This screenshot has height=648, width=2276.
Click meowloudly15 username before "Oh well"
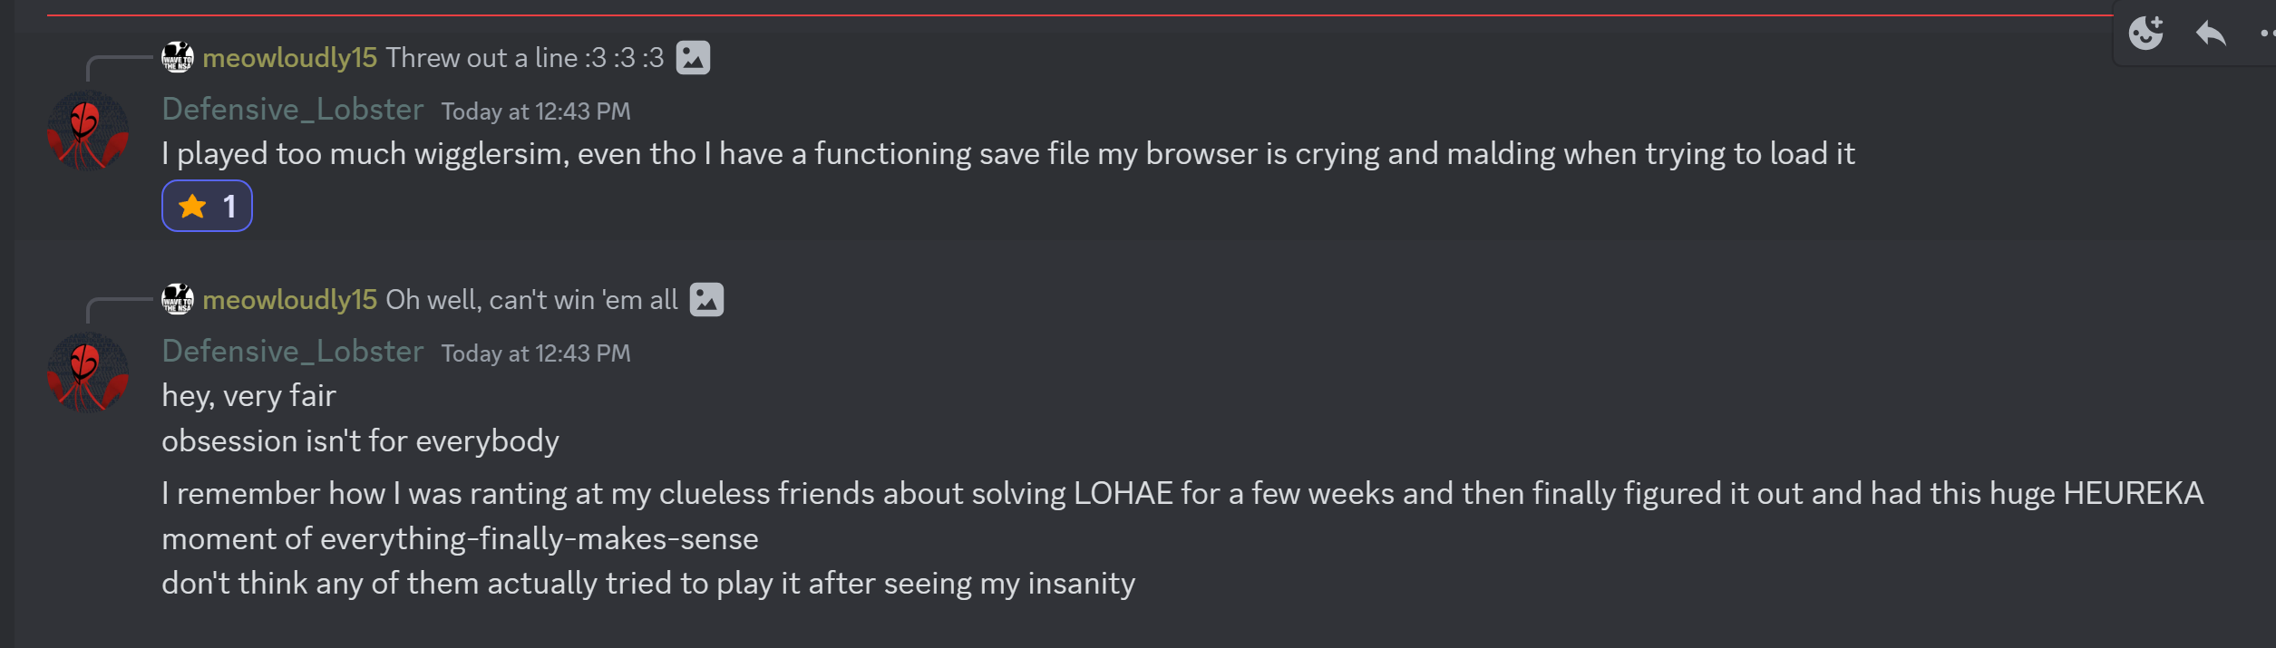coord(289,300)
